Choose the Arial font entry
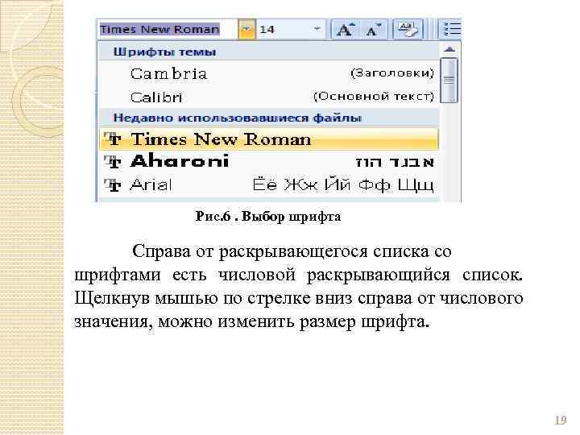Screen dimensions: 580x435 pos(269,184)
